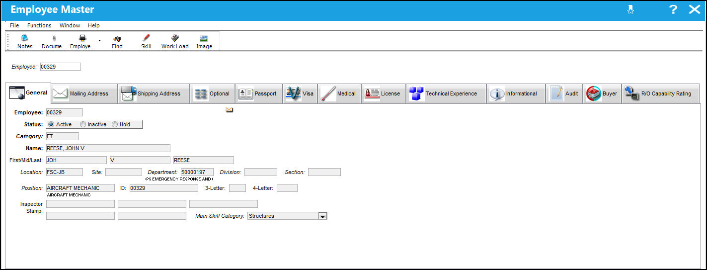Switch to the License tab
Screen dimensions: 707x270
point(383,93)
